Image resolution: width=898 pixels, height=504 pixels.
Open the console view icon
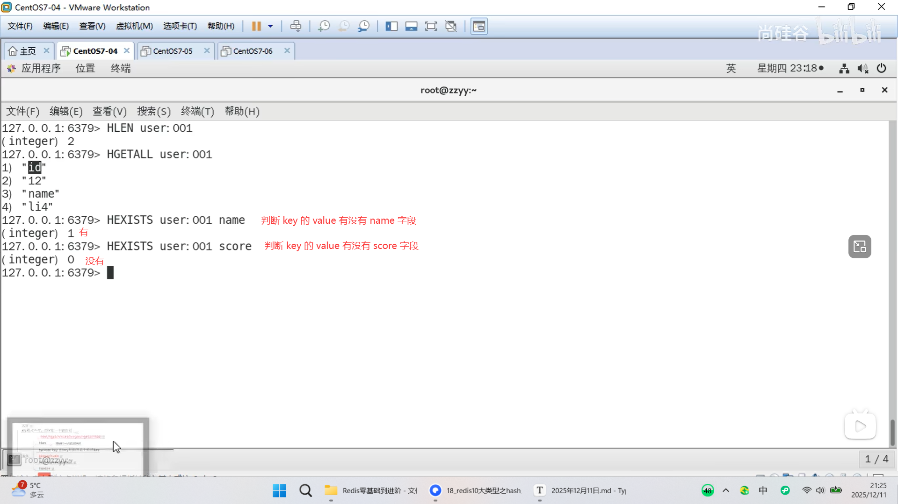(x=479, y=26)
